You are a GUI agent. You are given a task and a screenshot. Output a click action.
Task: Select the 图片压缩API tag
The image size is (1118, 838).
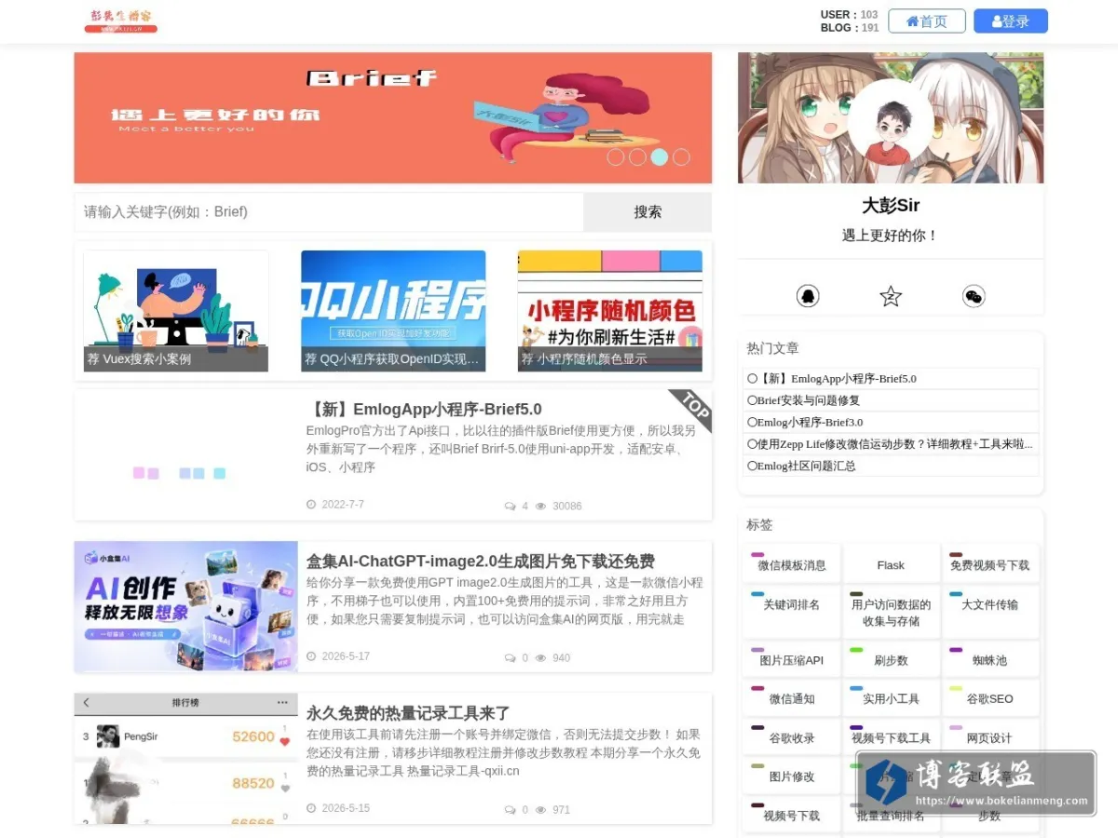click(792, 659)
